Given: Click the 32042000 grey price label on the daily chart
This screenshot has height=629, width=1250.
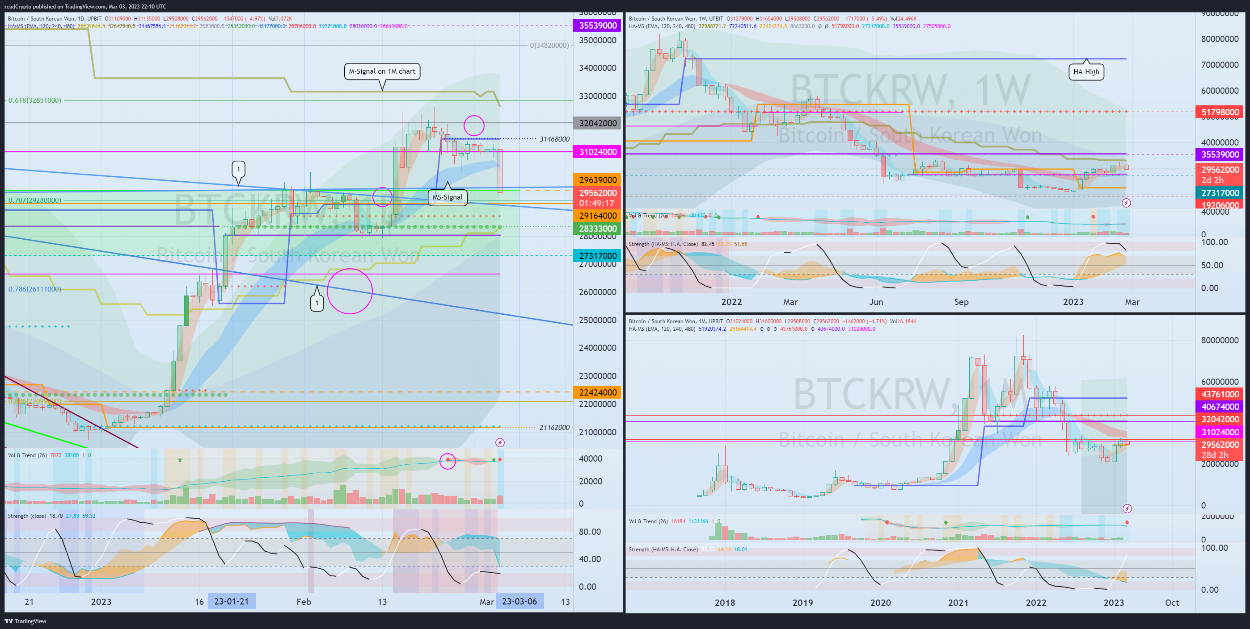Looking at the screenshot, I should (x=597, y=123).
